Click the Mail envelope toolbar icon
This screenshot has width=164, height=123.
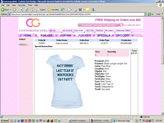[69, 10]
